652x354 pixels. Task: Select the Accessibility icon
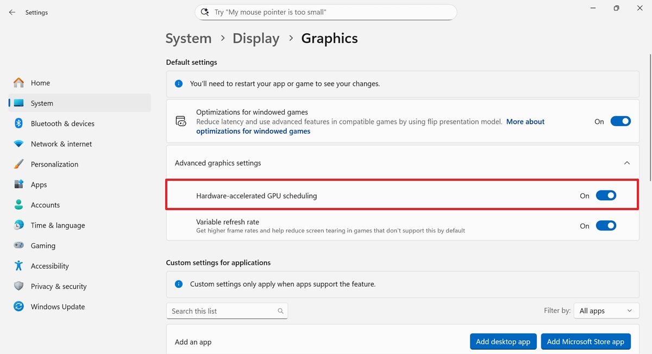pos(18,265)
